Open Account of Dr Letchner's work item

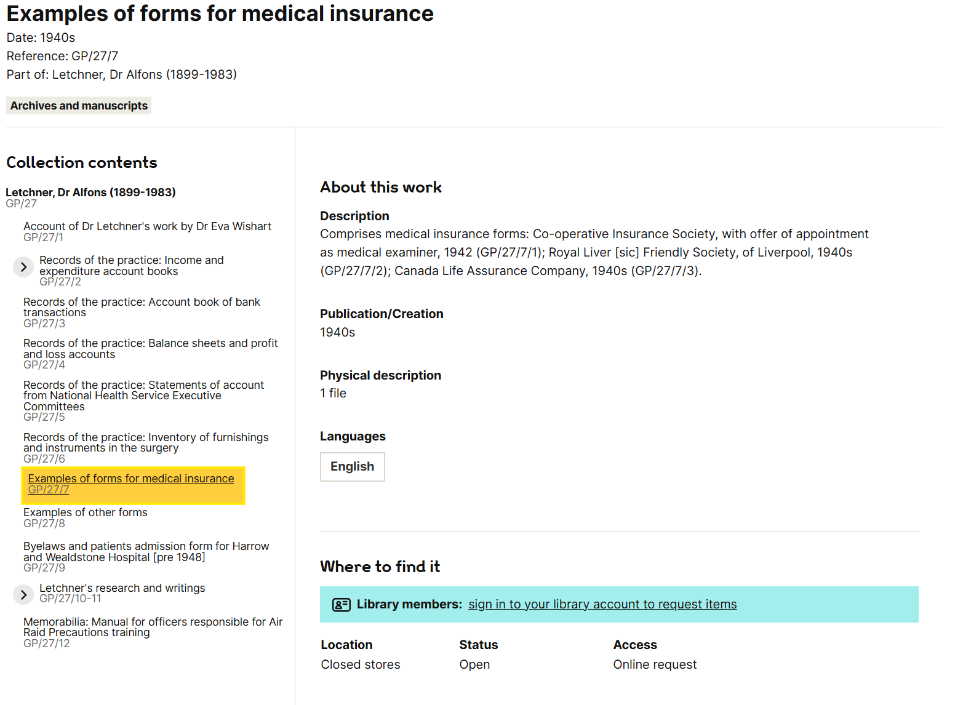point(147,226)
